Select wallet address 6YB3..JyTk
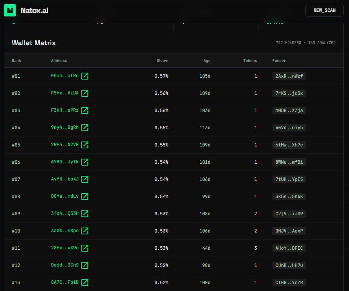Image resolution: width=349 pixels, height=291 pixels. click(x=65, y=162)
